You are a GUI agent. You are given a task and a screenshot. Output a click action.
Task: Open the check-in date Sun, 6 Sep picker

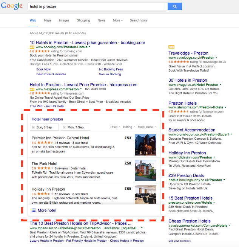tap(44, 127)
